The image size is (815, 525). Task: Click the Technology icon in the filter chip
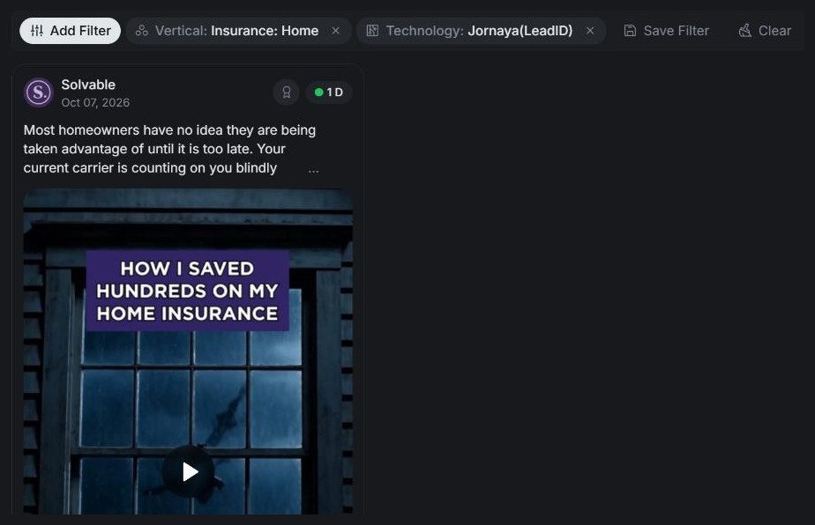point(372,31)
